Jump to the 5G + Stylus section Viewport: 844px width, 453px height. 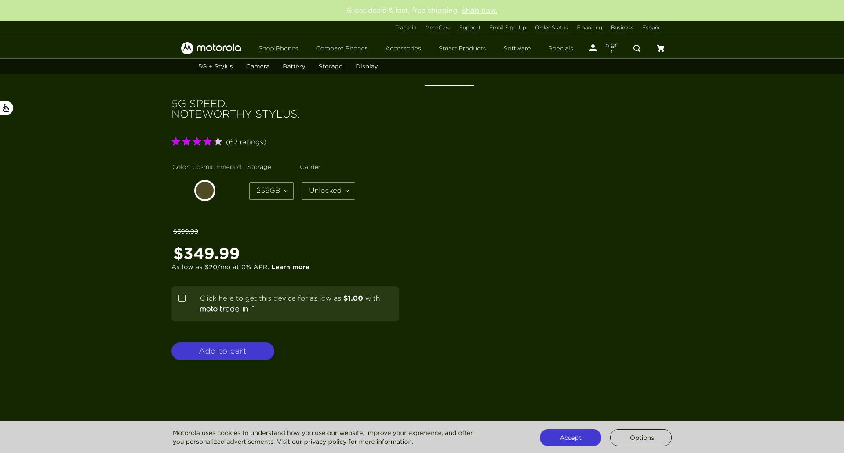[215, 66]
